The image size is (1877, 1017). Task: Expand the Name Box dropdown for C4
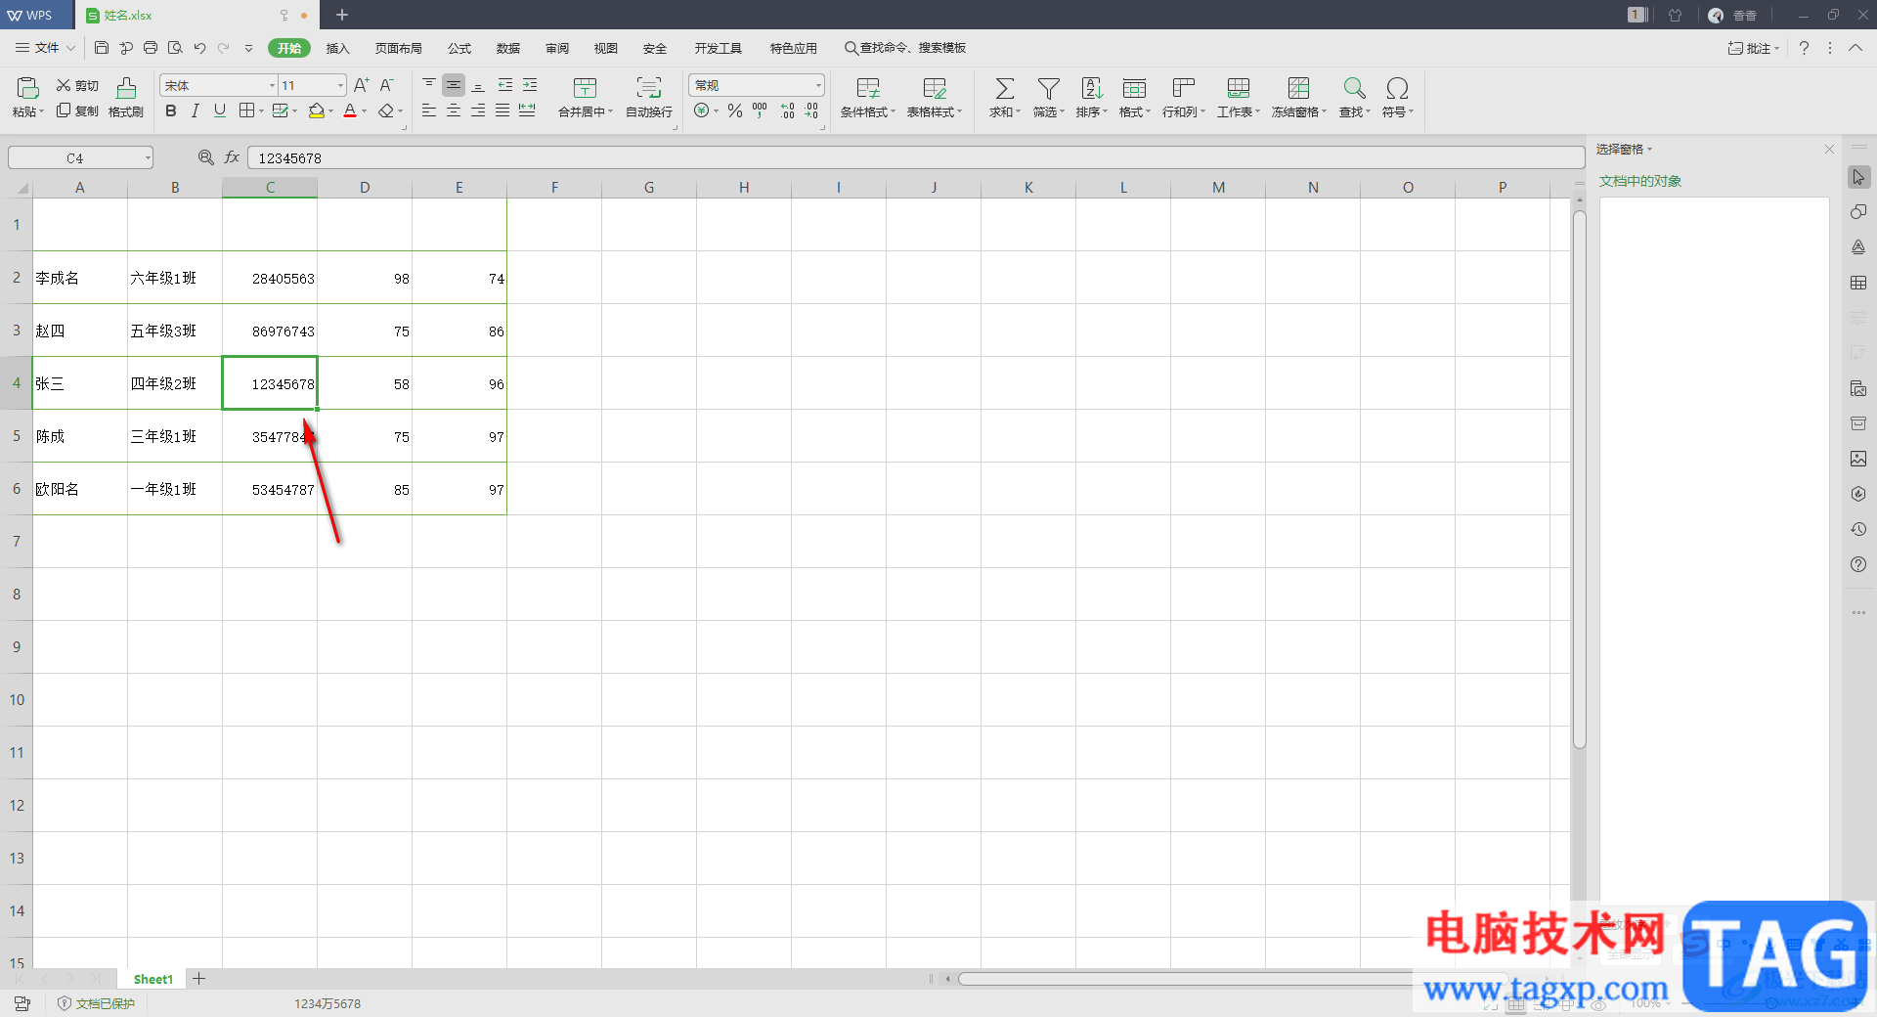[x=148, y=157]
